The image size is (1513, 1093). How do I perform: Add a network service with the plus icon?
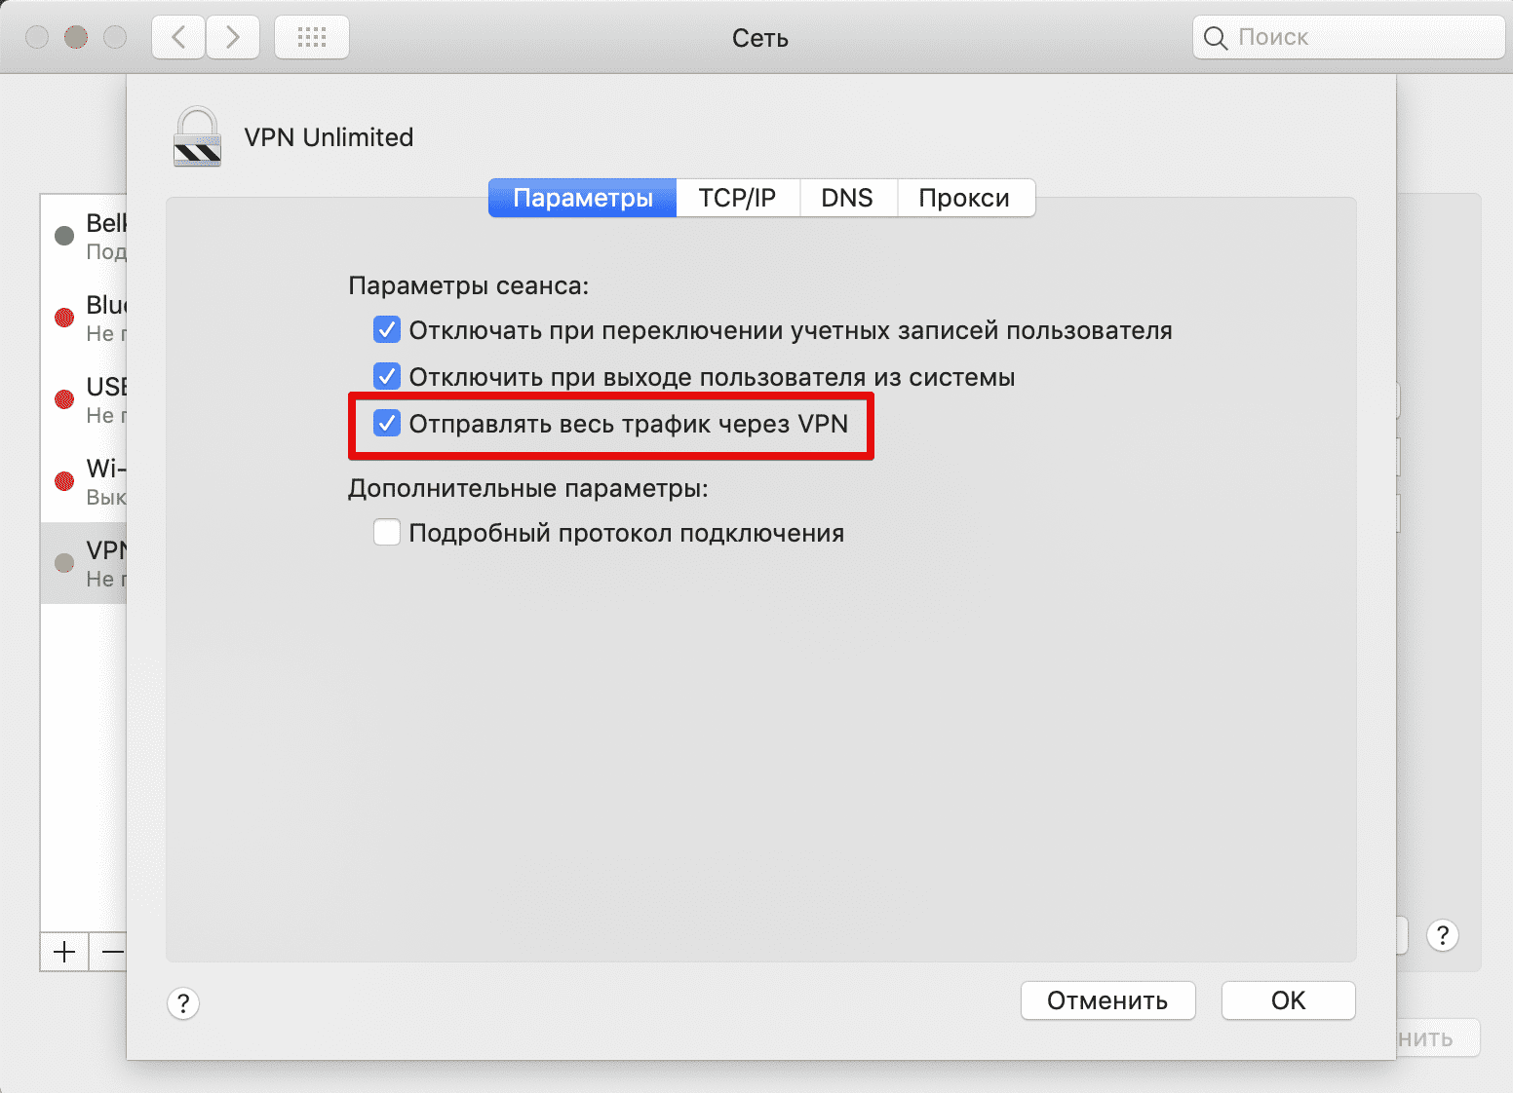click(63, 952)
